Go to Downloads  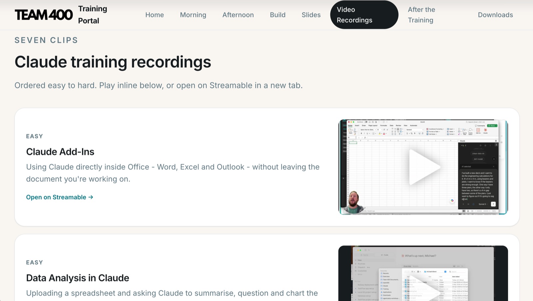point(495,15)
